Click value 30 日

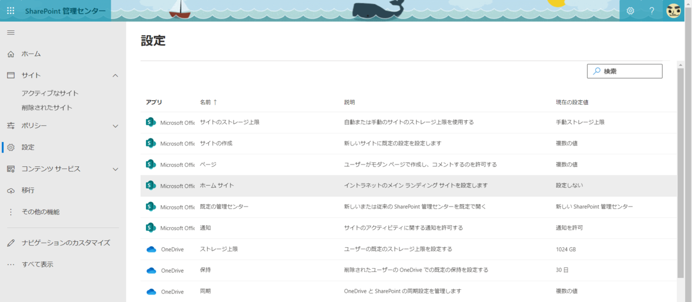[x=562, y=270]
